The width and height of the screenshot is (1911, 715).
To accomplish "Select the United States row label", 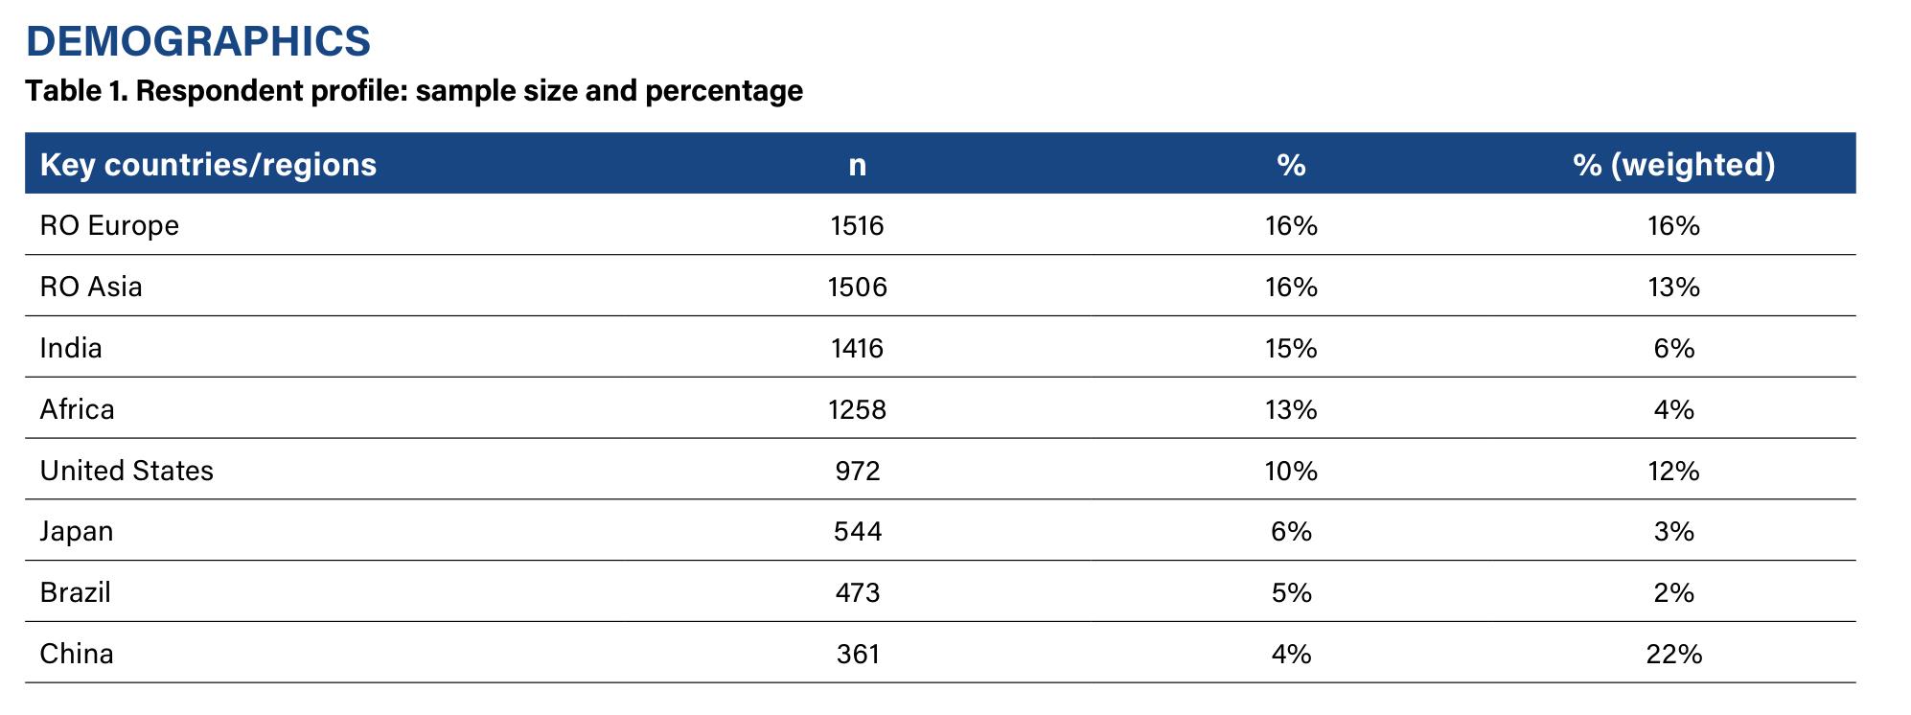I will click(x=127, y=471).
